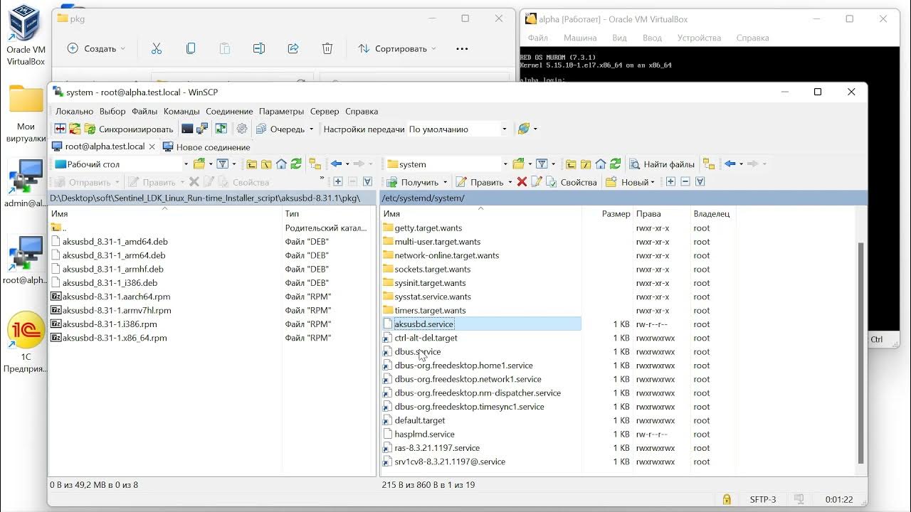Refresh the local panel

tap(296, 164)
